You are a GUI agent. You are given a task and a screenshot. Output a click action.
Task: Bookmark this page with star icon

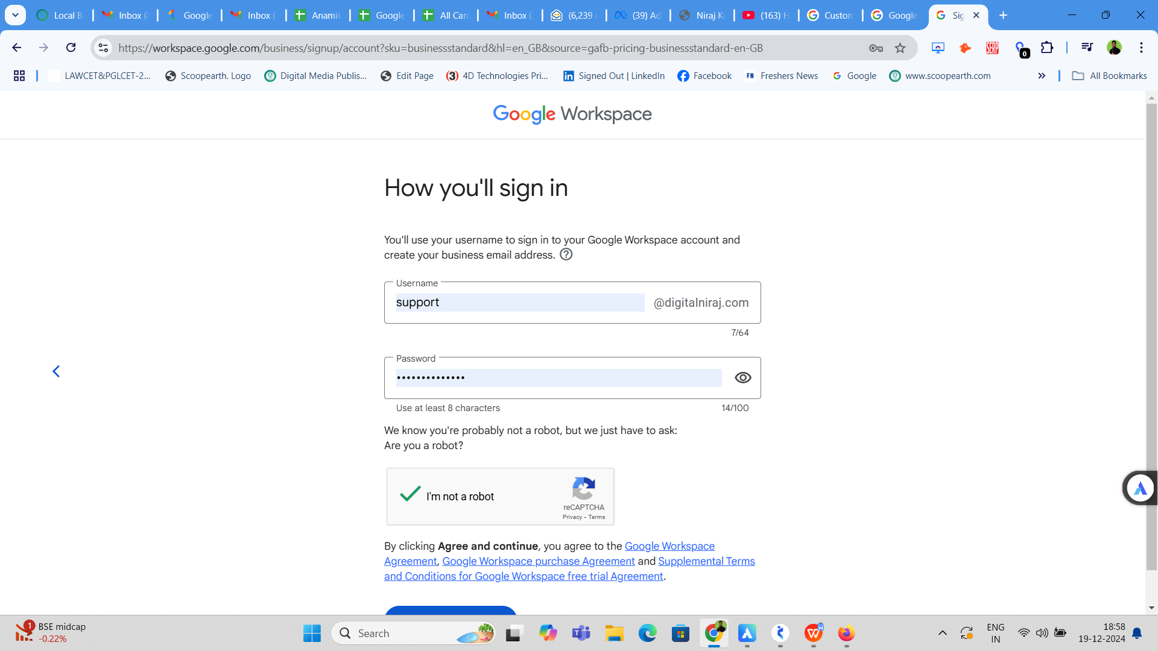900,48
